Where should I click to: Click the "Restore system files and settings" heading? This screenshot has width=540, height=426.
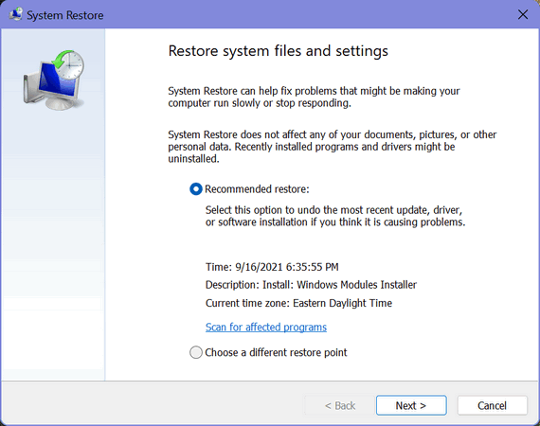point(278,51)
